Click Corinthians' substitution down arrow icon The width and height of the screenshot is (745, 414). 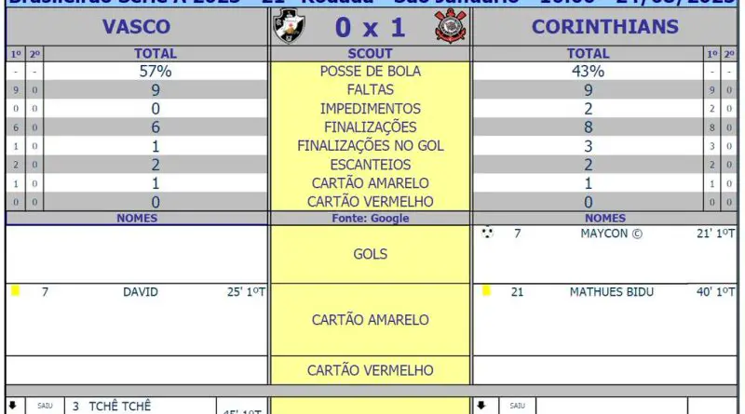(x=481, y=406)
